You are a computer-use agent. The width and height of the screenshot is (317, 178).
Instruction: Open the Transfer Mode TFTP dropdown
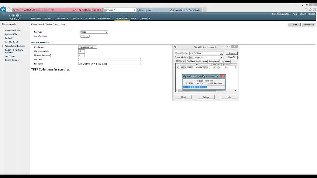pos(85,36)
